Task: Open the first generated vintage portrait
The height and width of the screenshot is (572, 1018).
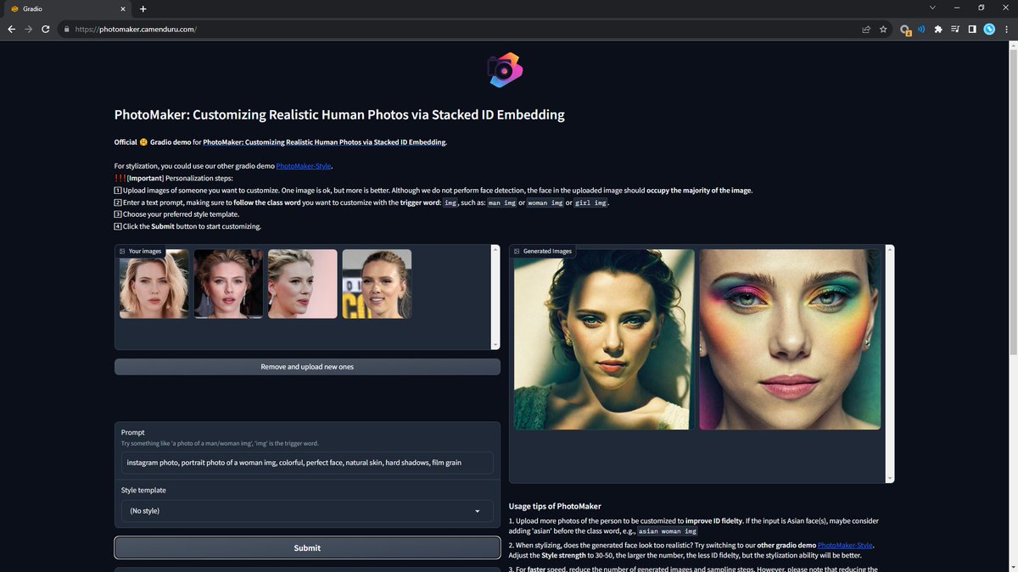Action: coord(604,339)
